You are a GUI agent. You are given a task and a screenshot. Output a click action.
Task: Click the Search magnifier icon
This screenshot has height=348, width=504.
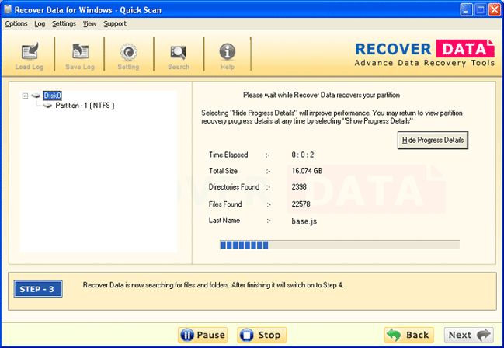(x=179, y=52)
